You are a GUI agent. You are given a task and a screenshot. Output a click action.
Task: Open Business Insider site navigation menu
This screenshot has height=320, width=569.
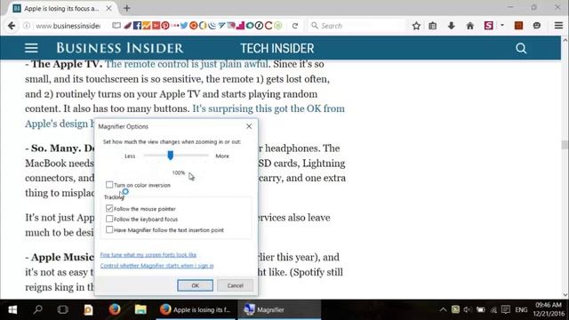coord(31,48)
